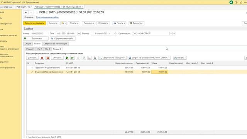This screenshot has width=247, height=139.
Task: Click the green fill-list icon
Action: 67,58
